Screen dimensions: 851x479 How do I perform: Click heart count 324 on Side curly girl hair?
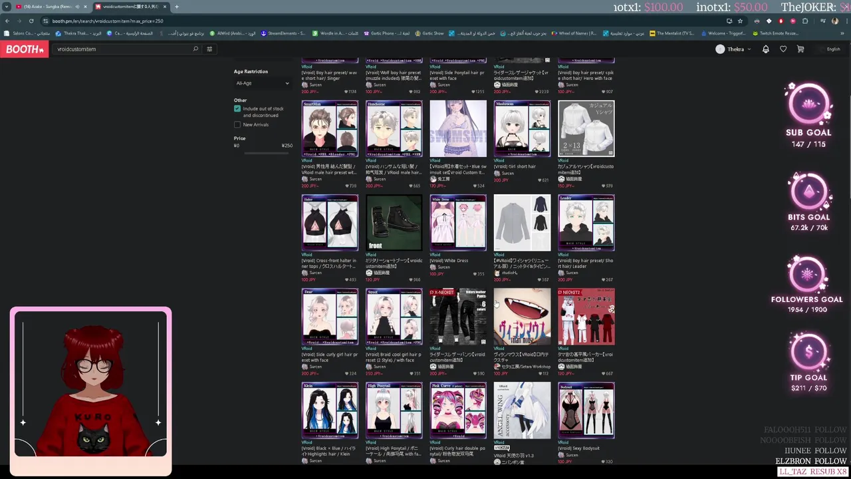(351, 373)
